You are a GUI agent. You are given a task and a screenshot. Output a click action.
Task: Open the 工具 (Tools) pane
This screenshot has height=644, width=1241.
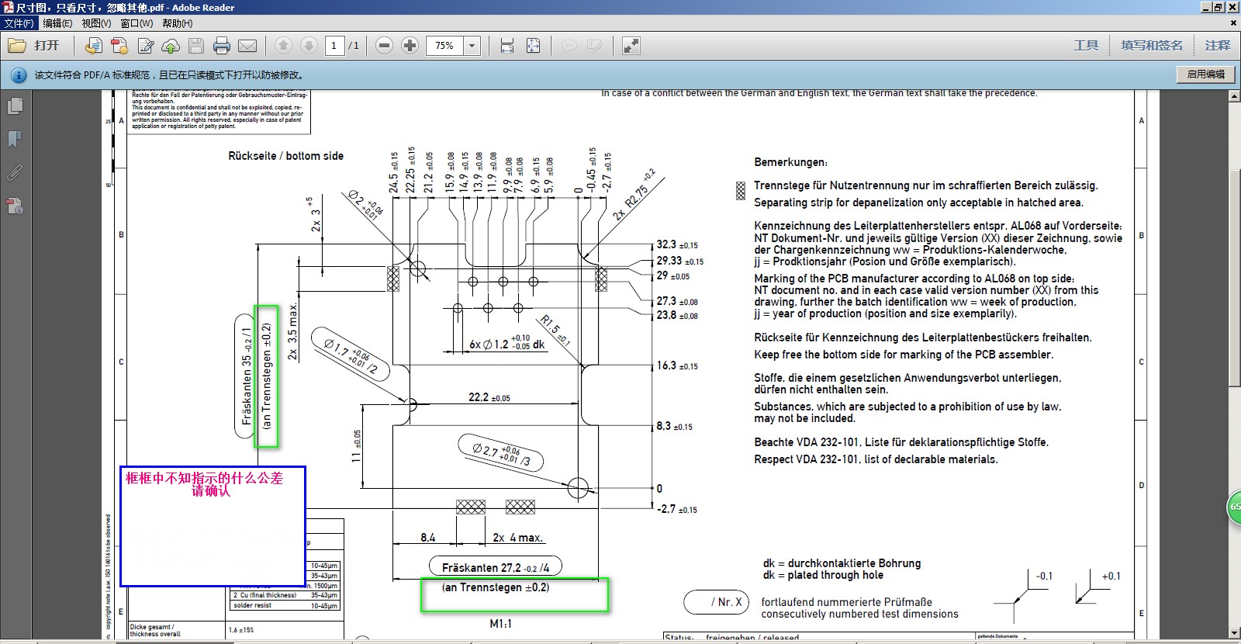pos(1086,46)
